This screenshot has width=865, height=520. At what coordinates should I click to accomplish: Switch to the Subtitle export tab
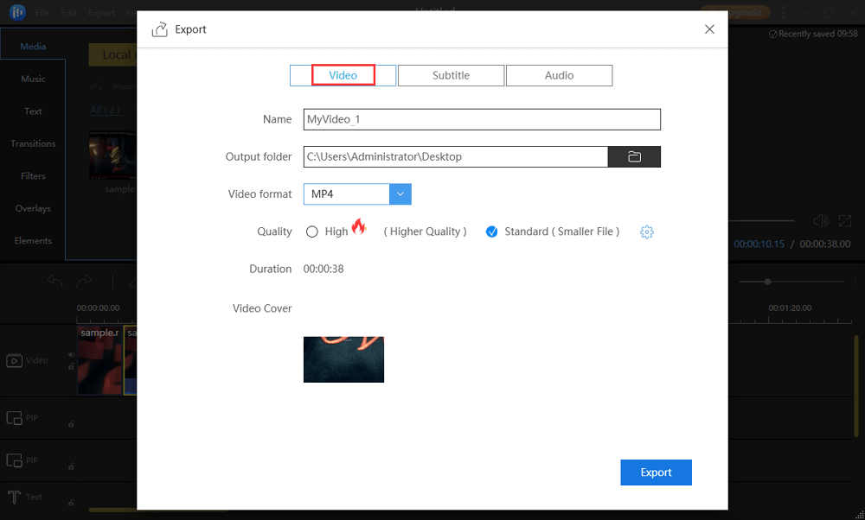(x=451, y=75)
